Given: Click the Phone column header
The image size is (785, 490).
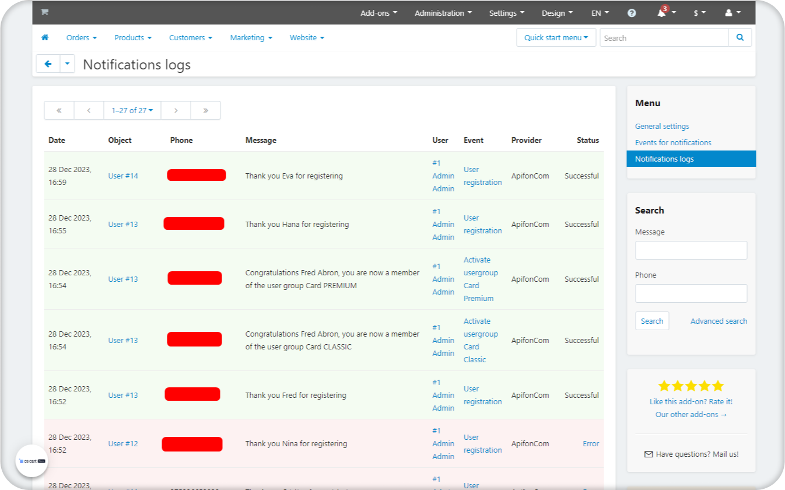Looking at the screenshot, I should pyautogui.click(x=181, y=140).
